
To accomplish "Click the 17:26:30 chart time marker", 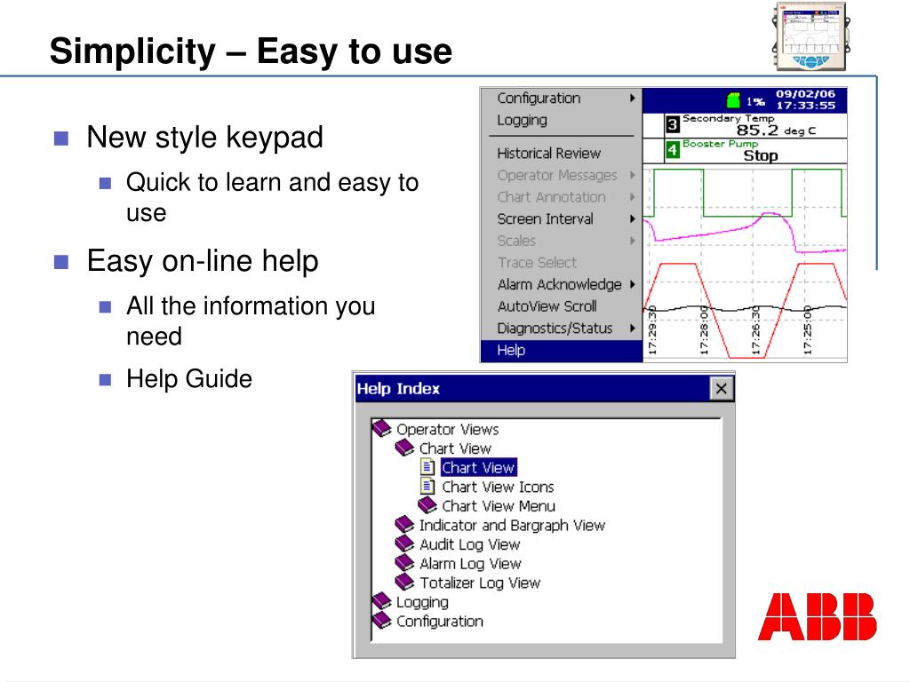I will 755,330.
